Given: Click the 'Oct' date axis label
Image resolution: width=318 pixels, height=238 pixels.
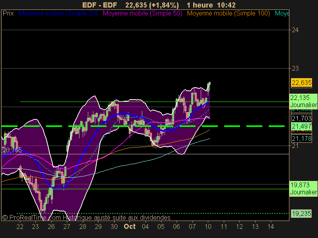Looking at the screenshot, I should click(130, 226).
